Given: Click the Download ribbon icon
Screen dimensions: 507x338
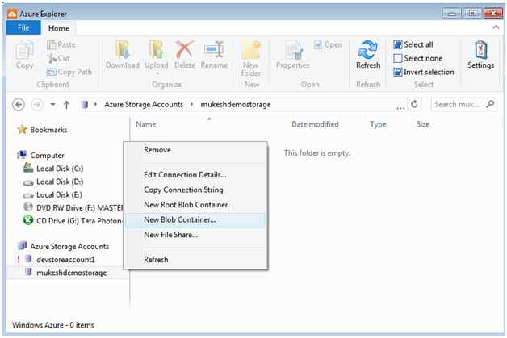Looking at the screenshot, I should [123, 55].
